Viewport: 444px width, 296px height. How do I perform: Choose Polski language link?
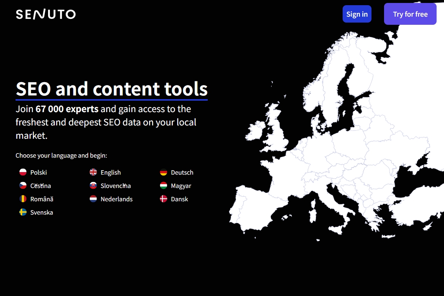tap(38, 172)
